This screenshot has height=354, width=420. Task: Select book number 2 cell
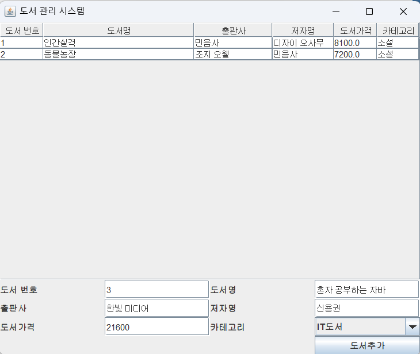21,54
